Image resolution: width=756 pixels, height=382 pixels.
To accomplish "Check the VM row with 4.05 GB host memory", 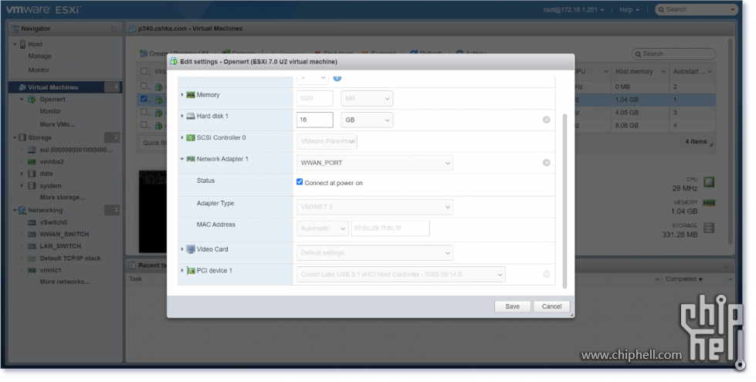I will [x=144, y=112].
